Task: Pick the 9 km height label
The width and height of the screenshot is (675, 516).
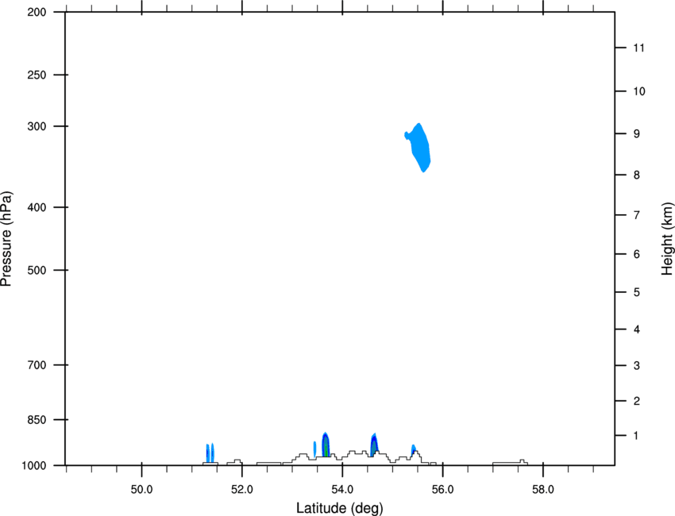Action: (x=637, y=134)
